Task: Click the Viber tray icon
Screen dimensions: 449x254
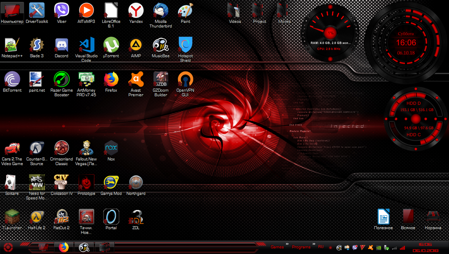Action: [355, 248]
